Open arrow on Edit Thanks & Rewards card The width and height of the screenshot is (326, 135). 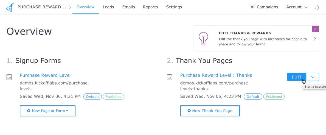tap(315, 39)
